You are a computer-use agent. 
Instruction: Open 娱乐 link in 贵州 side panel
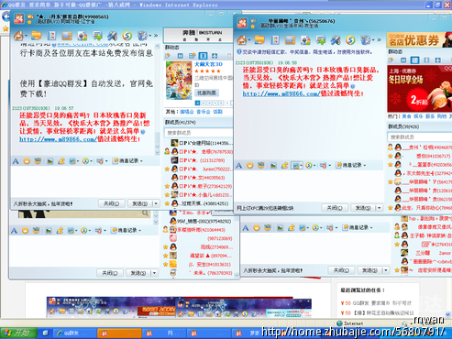pyautogui.click(x=418, y=116)
